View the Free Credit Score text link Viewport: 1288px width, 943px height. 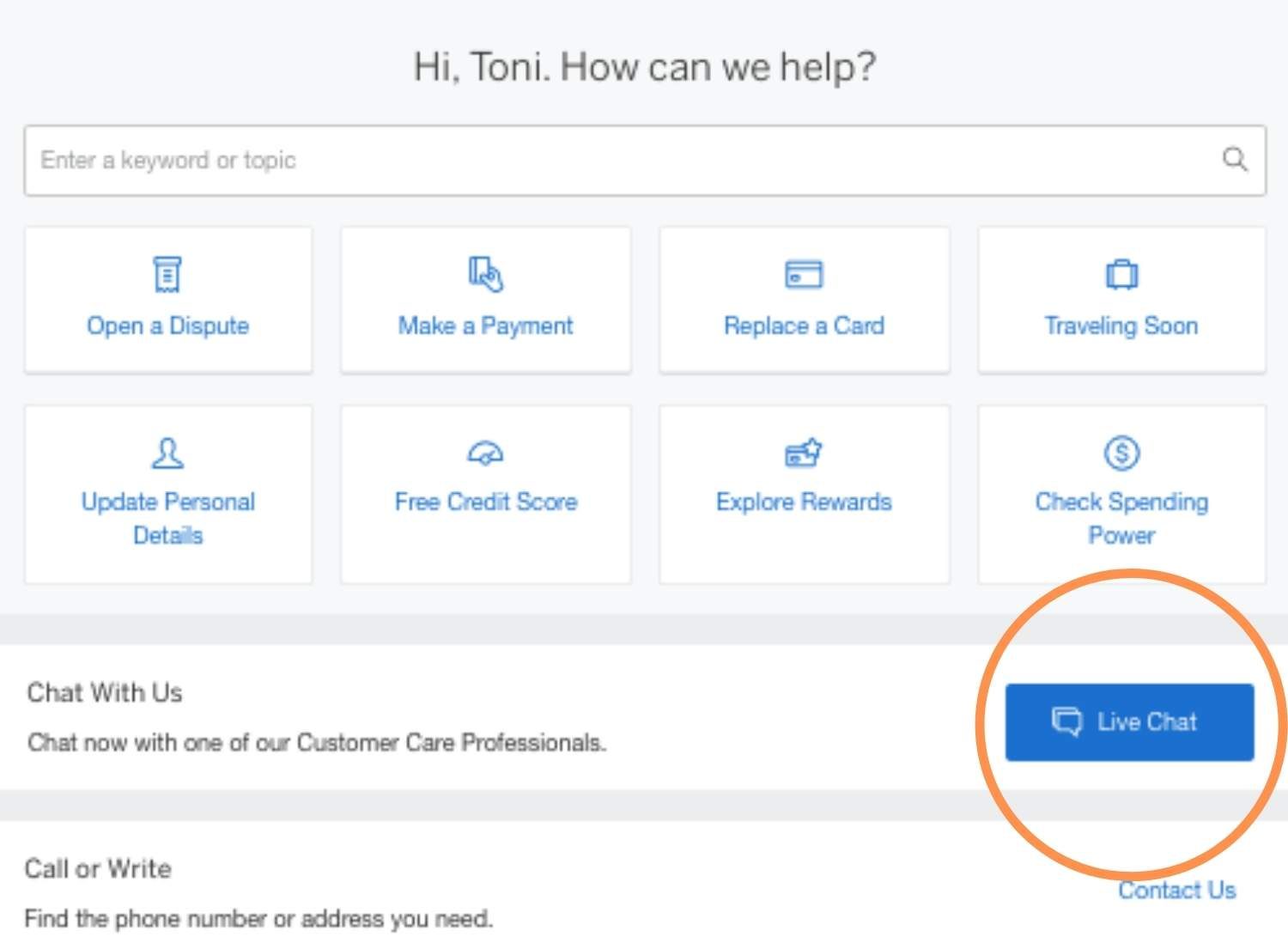485,502
